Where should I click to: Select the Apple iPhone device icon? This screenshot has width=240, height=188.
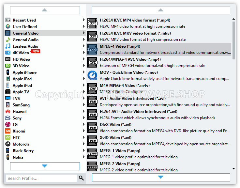pyautogui.click(x=8, y=72)
